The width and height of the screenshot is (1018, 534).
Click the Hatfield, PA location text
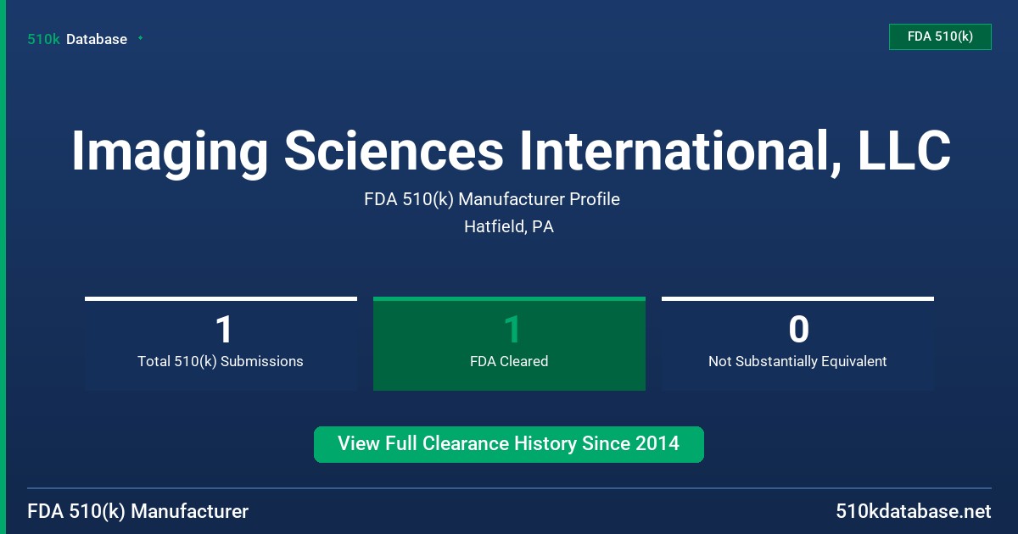coord(509,227)
